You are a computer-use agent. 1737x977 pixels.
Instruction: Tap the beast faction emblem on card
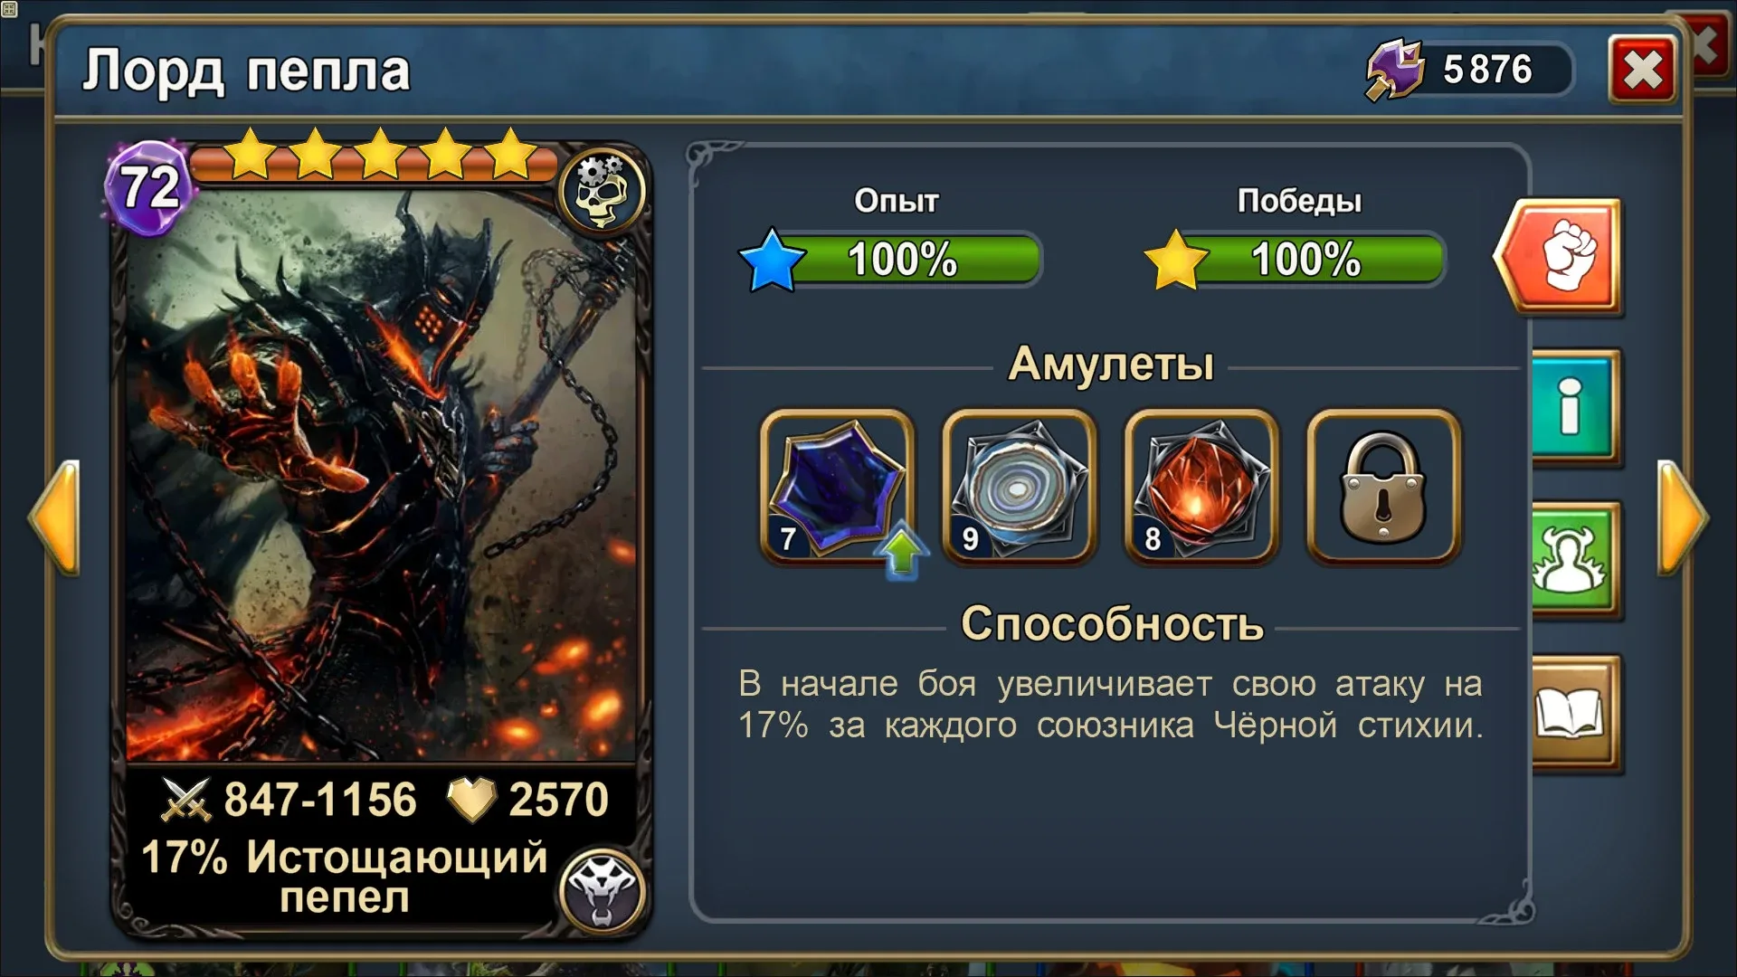[x=602, y=890]
